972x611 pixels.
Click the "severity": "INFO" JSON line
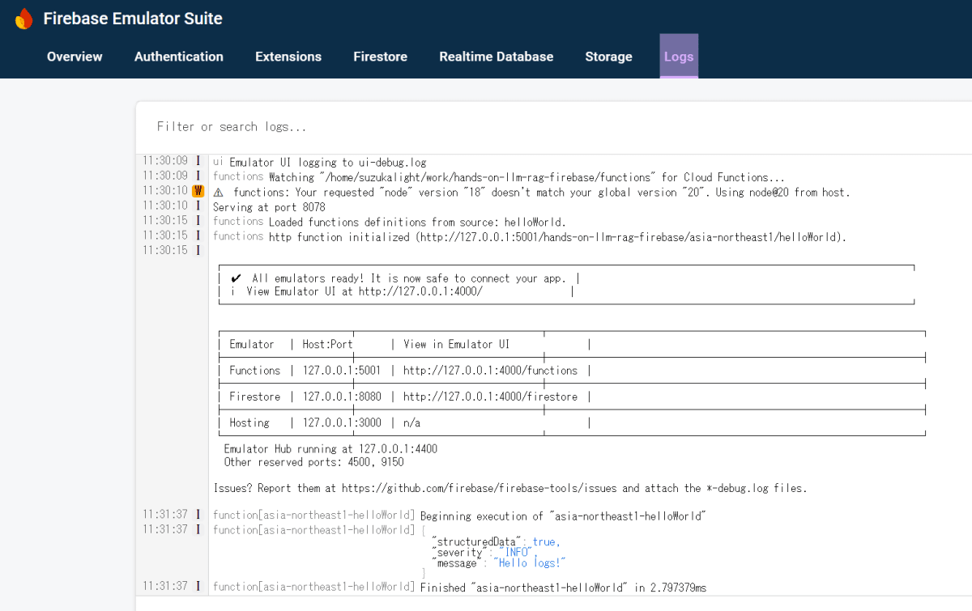[x=486, y=552]
